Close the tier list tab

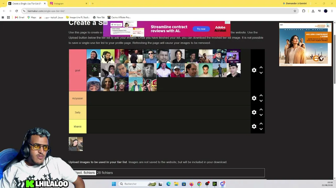coord(45,4)
